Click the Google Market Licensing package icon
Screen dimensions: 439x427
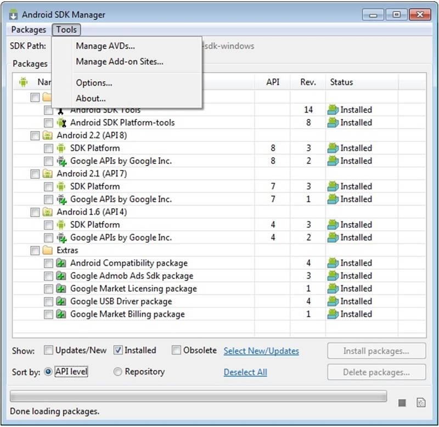click(61, 288)
